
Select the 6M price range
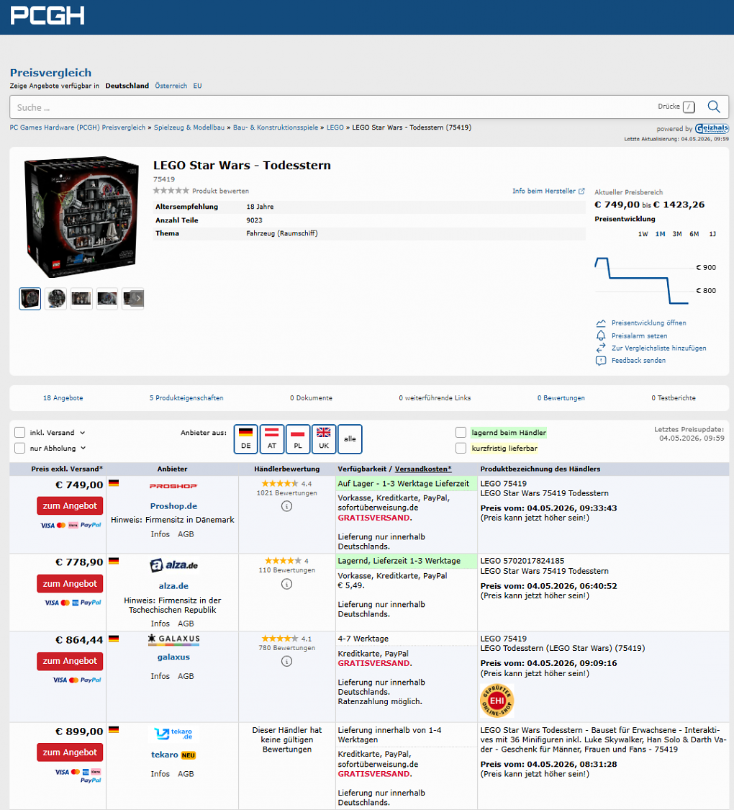point(694,234)
